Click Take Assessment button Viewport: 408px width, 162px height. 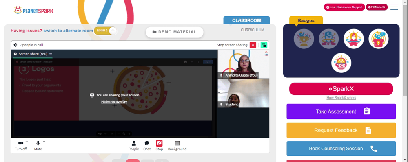point(341,112)
